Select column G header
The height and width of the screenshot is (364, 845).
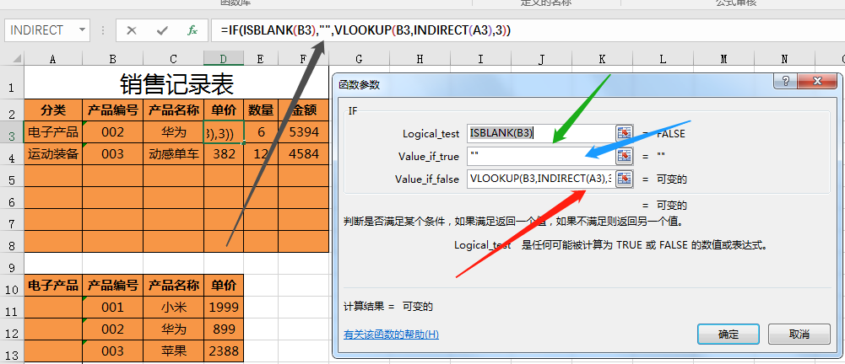pyautogui.click(x=359, y=59)
